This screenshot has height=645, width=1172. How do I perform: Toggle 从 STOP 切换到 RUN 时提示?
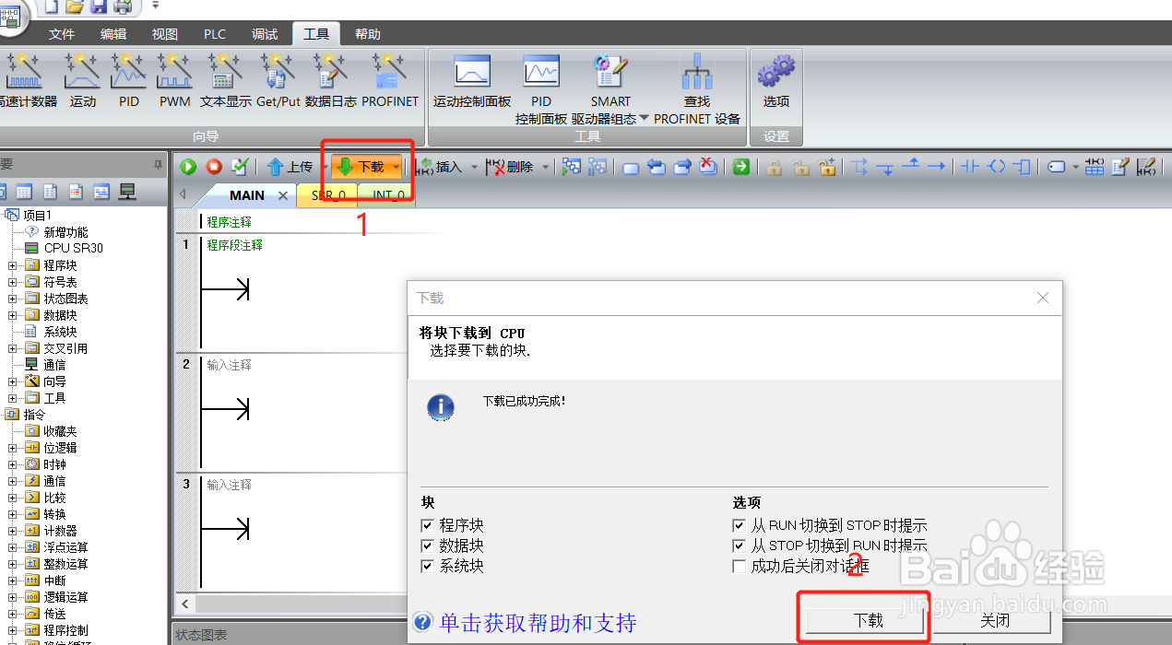[x=739, y=545]
